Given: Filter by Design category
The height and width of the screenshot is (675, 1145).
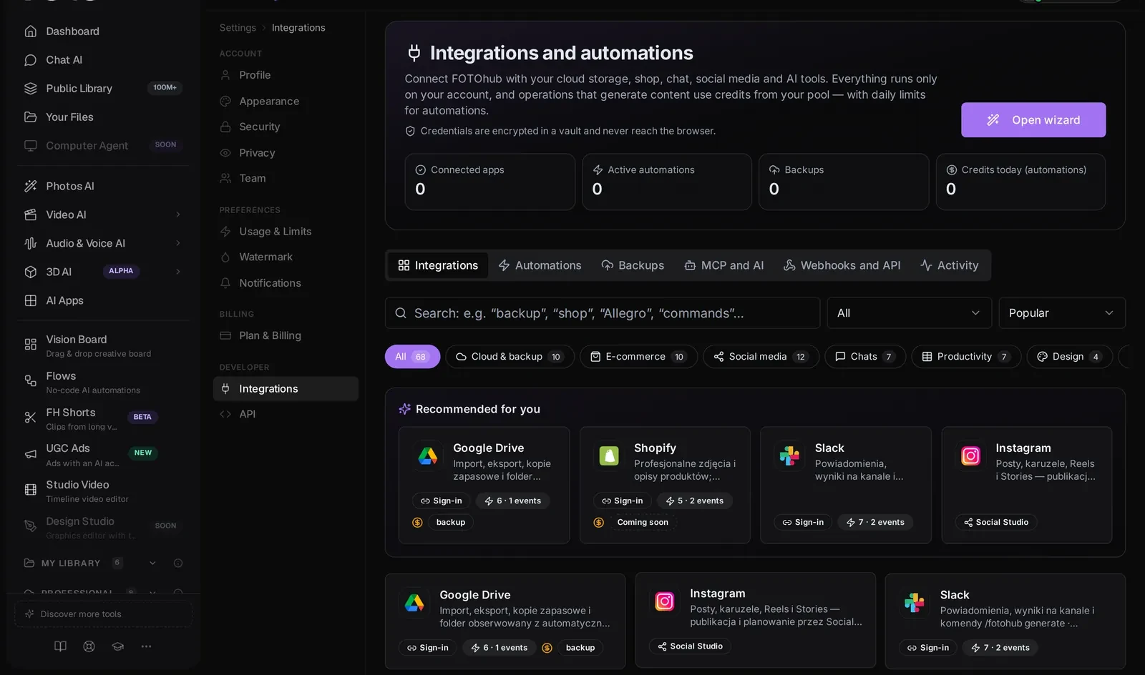Looking at the screenshot, I should (1069, 357).
